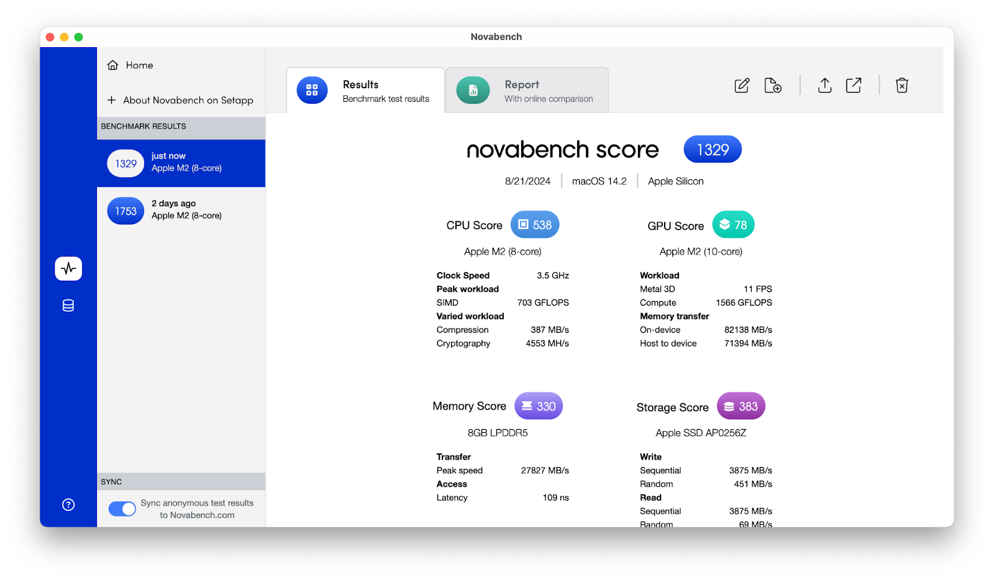Click the GPU Score 78 badge
994x580 pixels.
(x=733, y=225)
